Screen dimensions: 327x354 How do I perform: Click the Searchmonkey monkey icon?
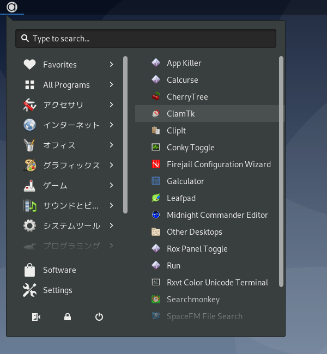(156, 299)
